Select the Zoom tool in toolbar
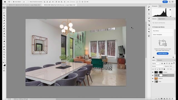This screenshot has height=100, width=178. [4, 57]
